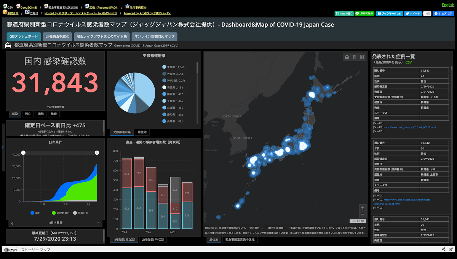Open the basemap gallery grid icon
The height and width of the screenshot is (259, 457).
[362, 57]
